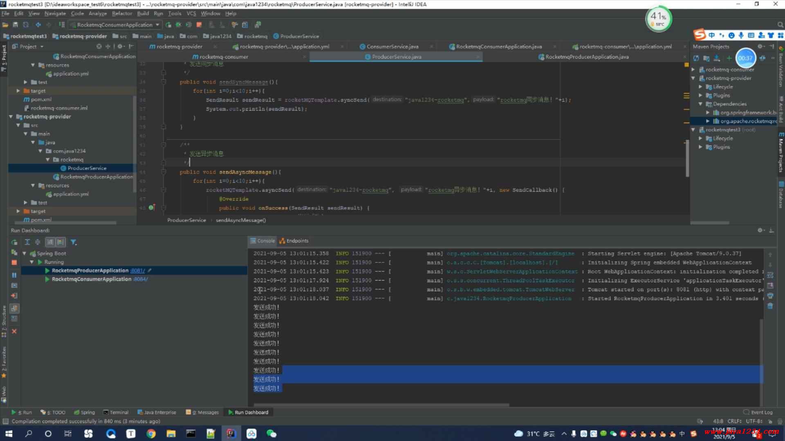Viewport: 785px width, 441px height.
Task: Switch to the Endpoints tab
Action: tap(294, 241)
